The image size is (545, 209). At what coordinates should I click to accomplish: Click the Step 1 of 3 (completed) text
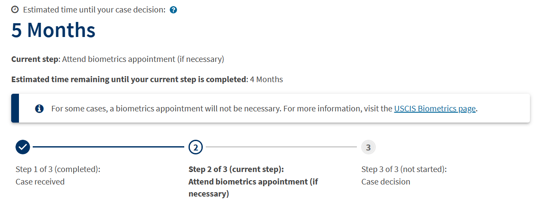[x=58, y=169]
